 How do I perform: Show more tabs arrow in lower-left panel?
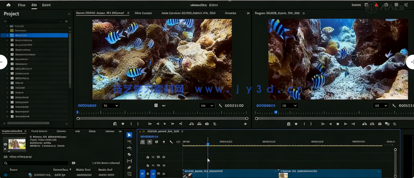point(120,131)
